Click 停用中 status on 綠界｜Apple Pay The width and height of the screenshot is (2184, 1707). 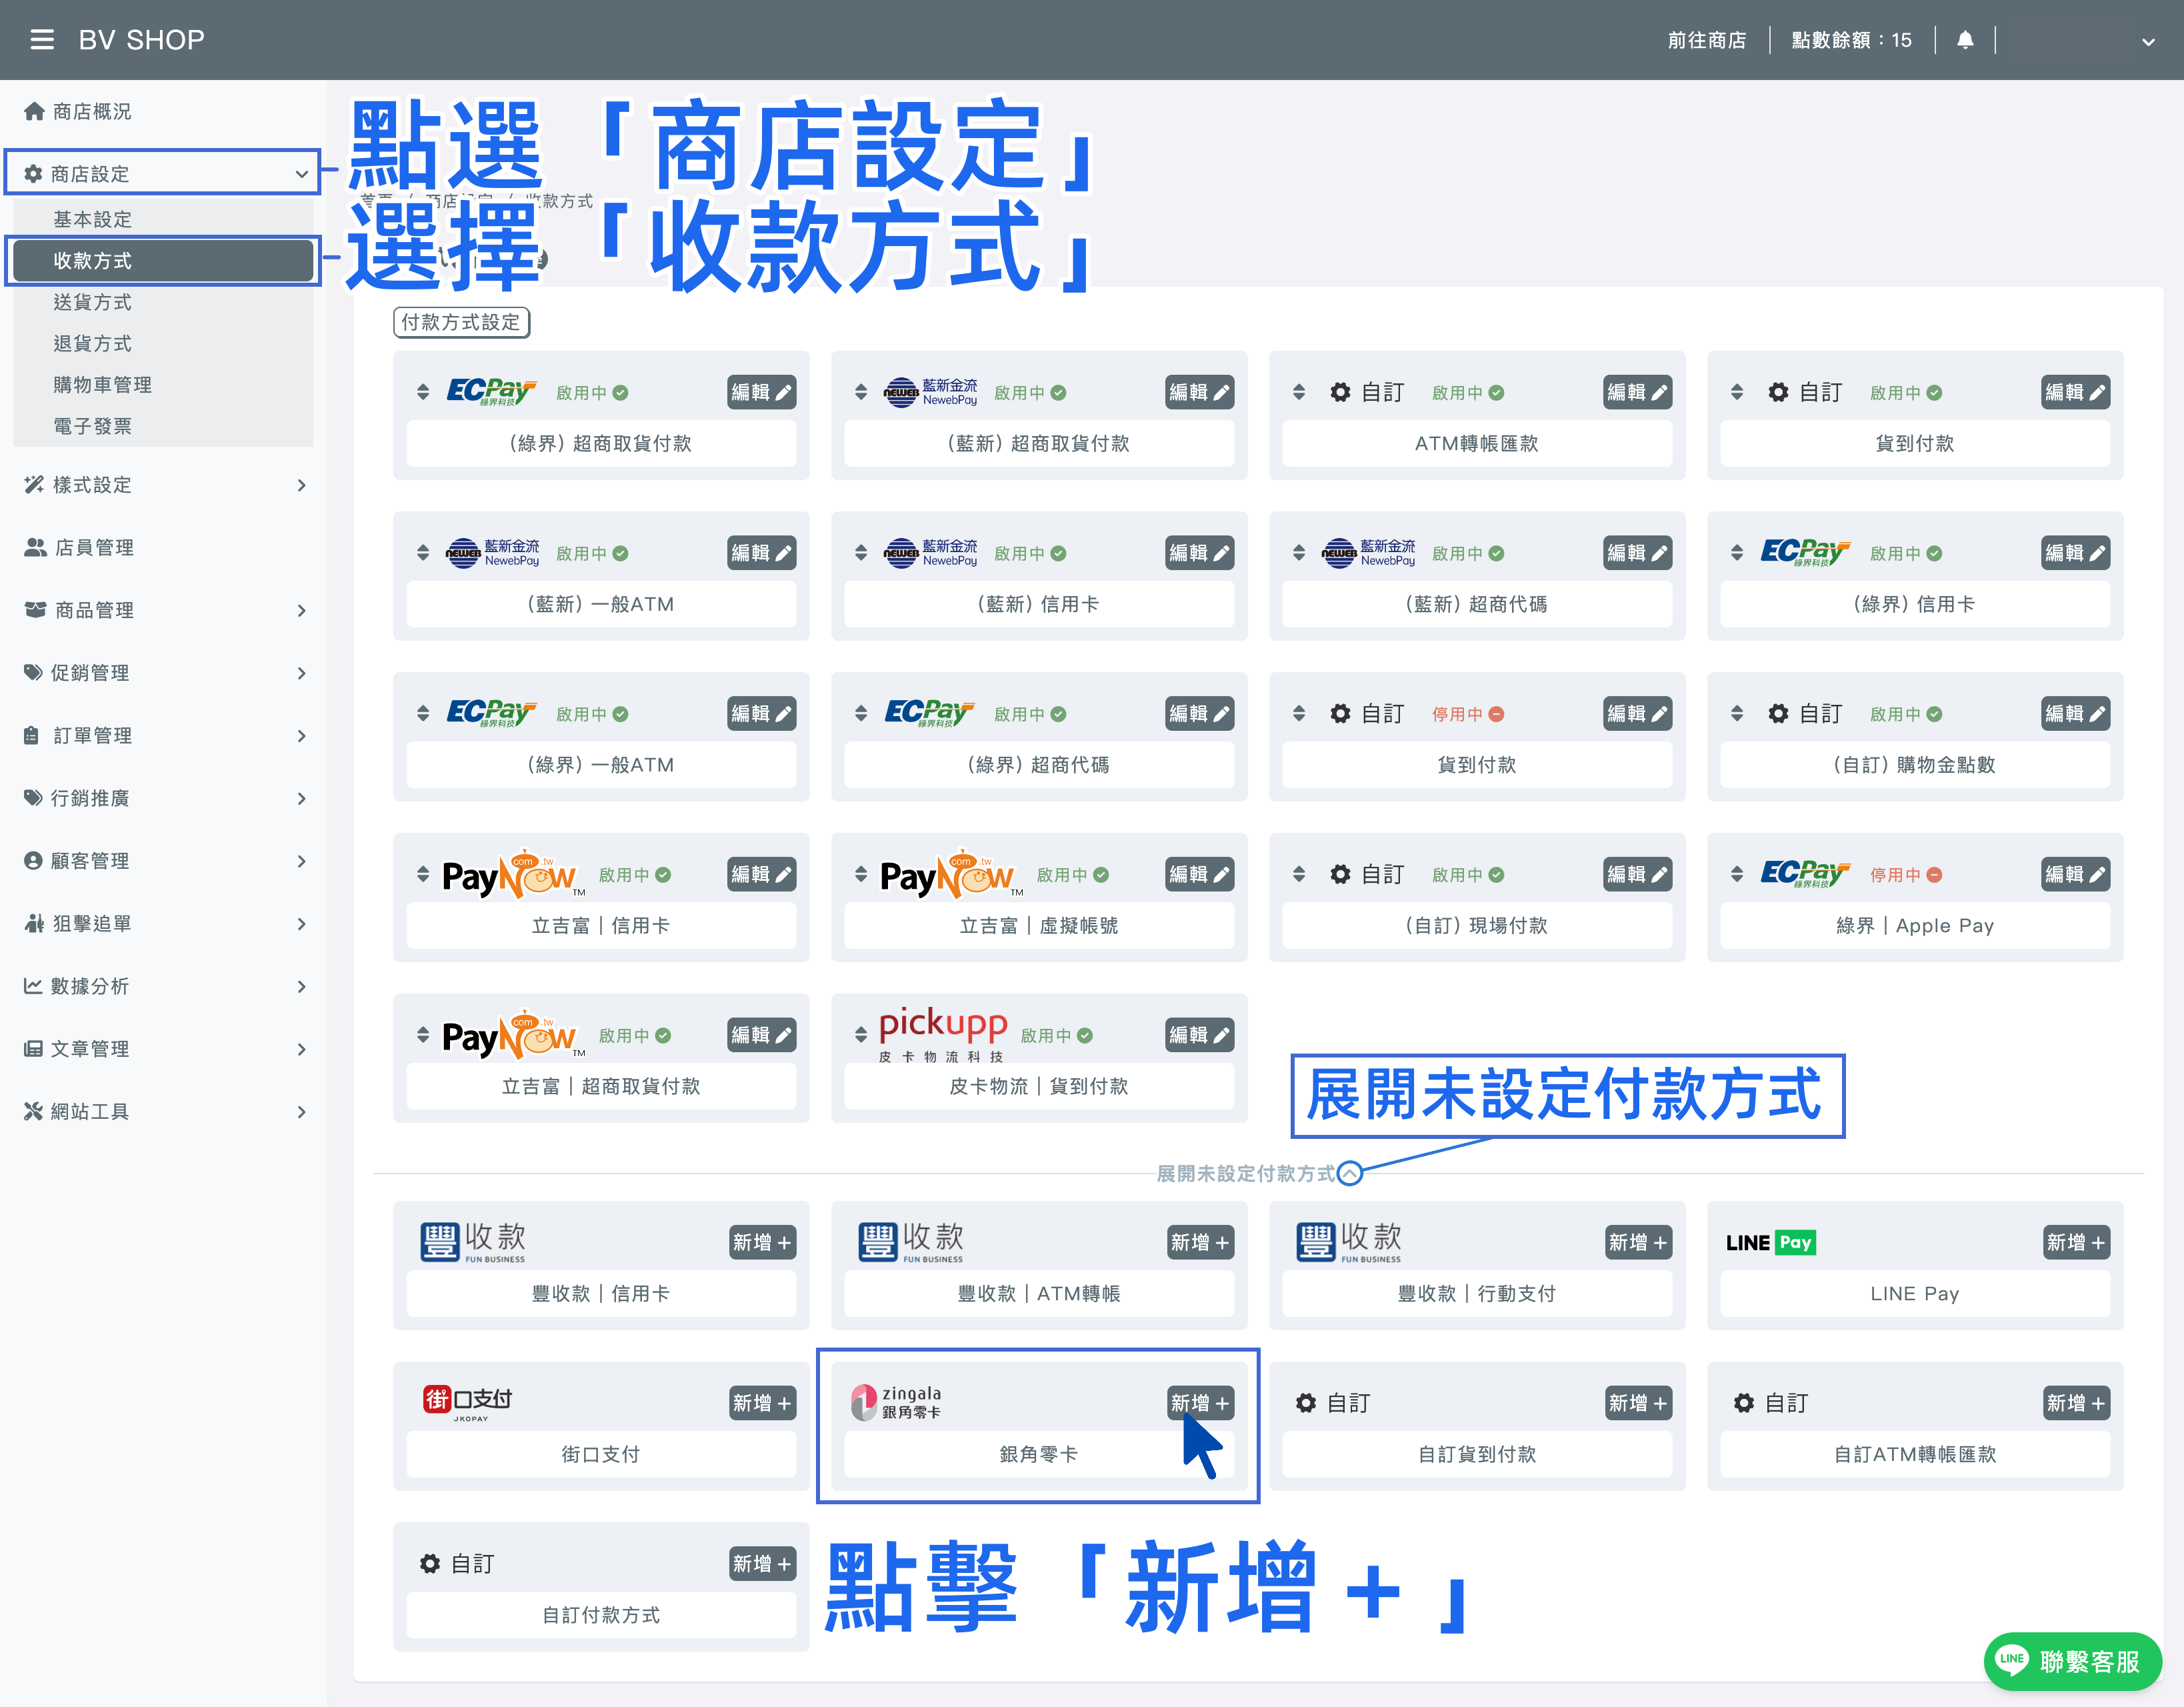1906,875
